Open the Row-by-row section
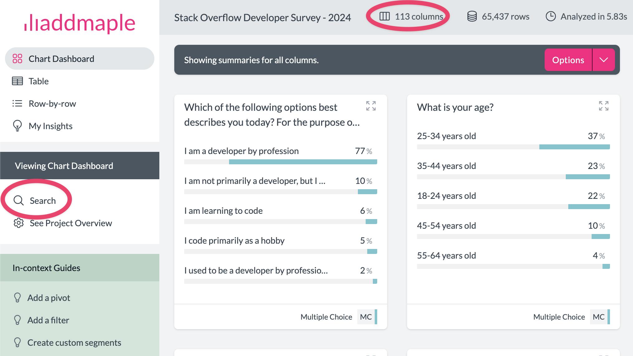Screen dimensions: 633x356 52,103
